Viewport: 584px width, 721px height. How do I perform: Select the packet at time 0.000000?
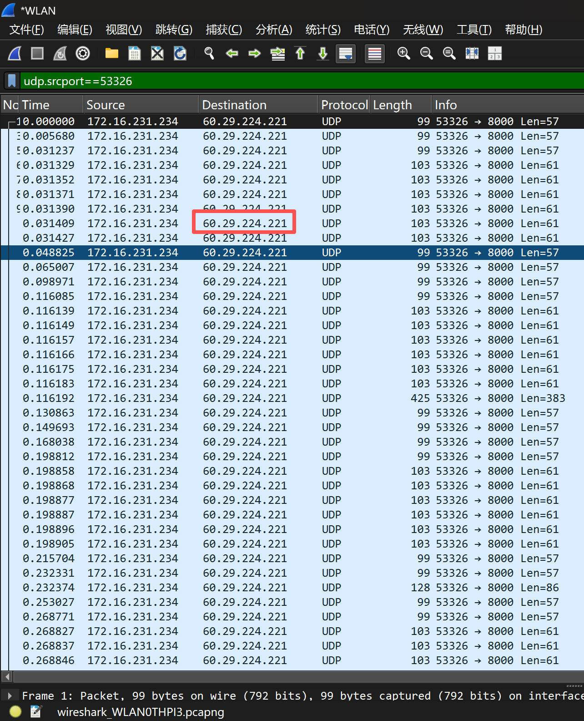[292, 122]
